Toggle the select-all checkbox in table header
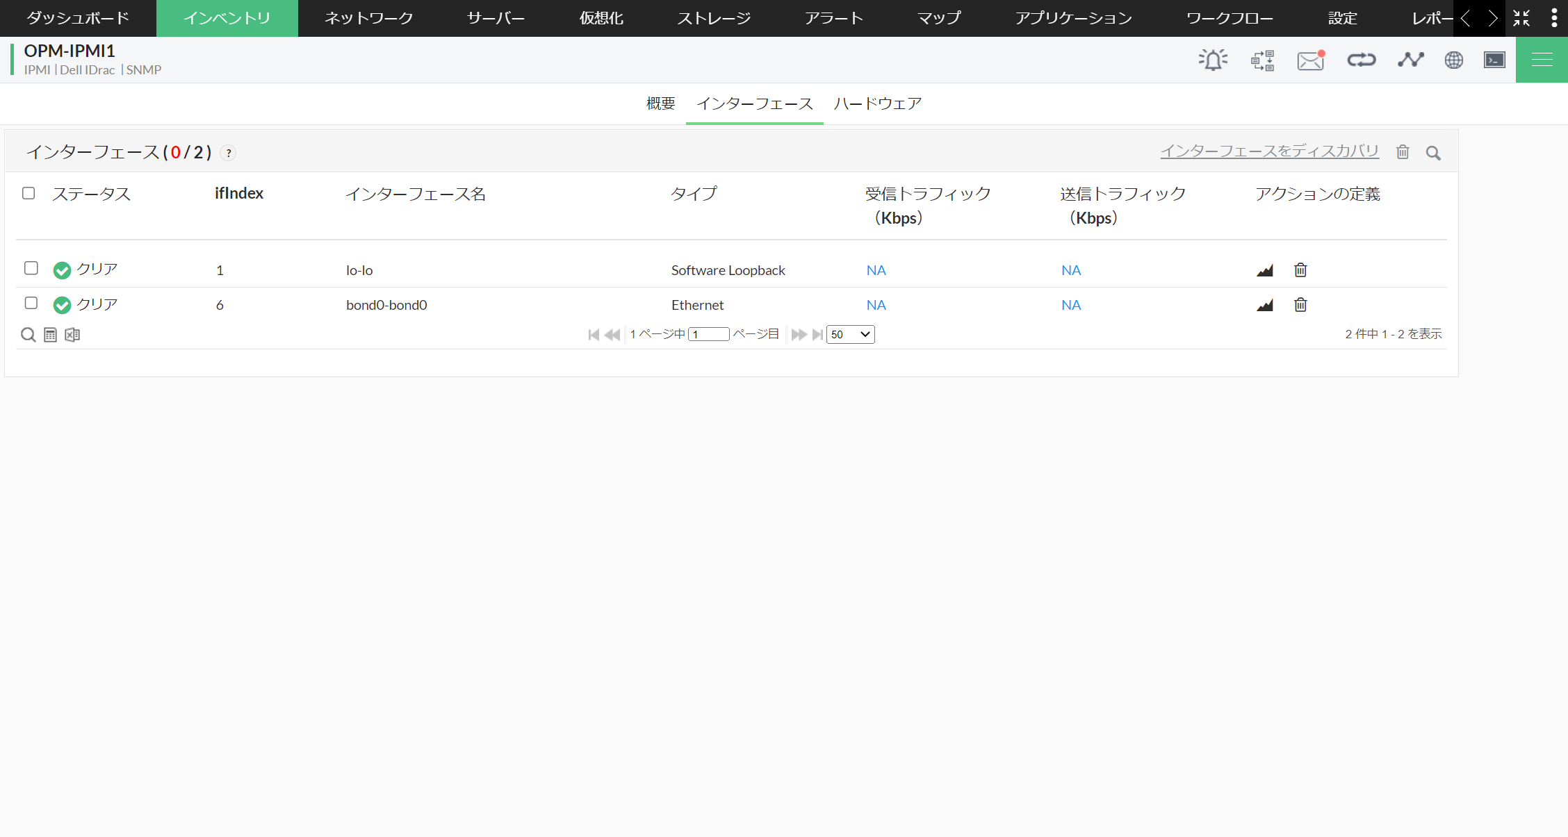 point(28,193)
